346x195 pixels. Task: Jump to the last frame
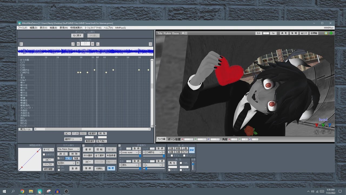click(x=150, y=44)
